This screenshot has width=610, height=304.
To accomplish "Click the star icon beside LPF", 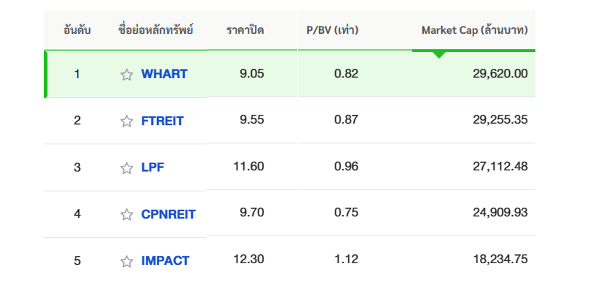I will point(126,168).
